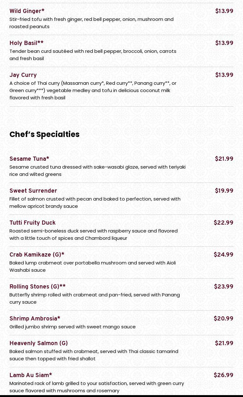Select the Shrimp Ambrosia description line
This screenshot has height=397, width=243.
(73, 327)
